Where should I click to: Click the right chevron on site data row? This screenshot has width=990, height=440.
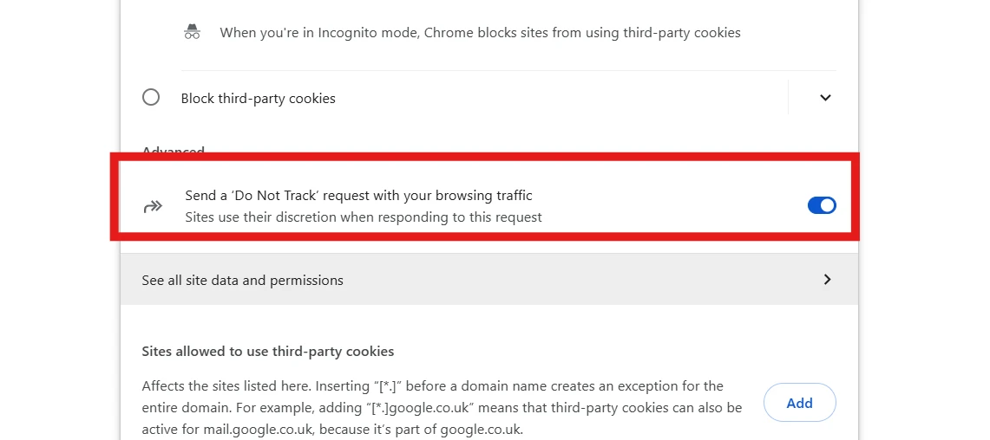(827, 279)
